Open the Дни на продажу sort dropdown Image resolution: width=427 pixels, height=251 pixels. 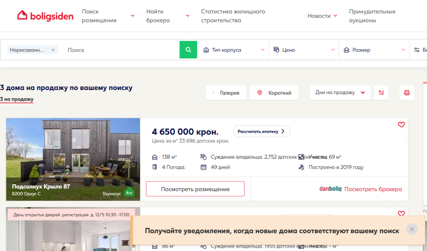(340, 92)
